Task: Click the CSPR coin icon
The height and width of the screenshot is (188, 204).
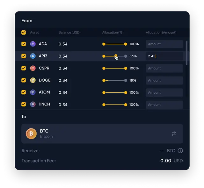Action: [x=33, y=68]
